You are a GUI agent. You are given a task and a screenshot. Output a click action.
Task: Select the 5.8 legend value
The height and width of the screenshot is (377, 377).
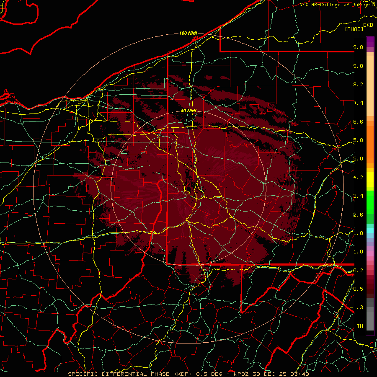[x=358, y=140]
